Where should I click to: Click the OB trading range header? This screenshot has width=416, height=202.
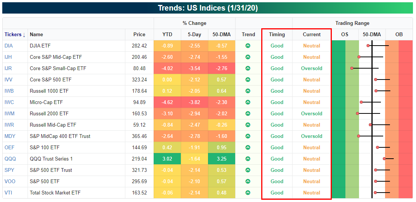click(x=399, y=34)
